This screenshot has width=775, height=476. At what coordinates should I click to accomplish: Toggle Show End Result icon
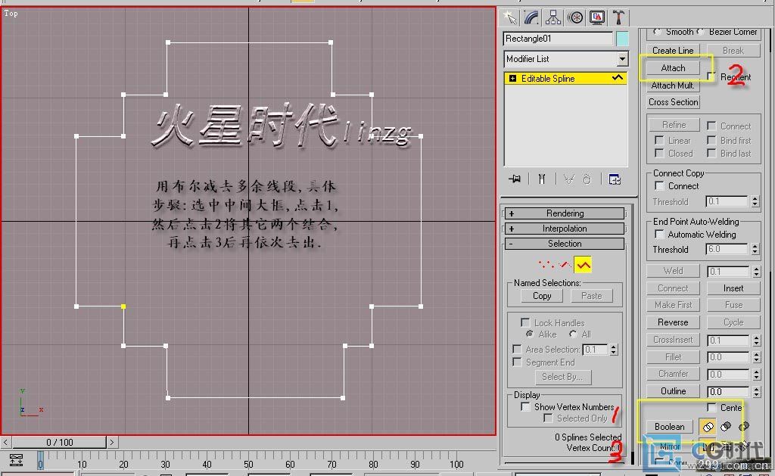tap(542, 179)
